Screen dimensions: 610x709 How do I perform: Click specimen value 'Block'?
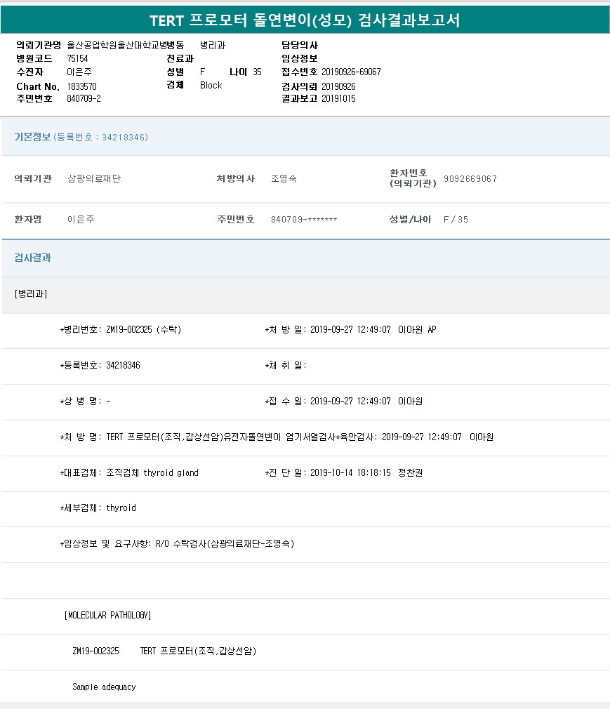click(211, 85)
